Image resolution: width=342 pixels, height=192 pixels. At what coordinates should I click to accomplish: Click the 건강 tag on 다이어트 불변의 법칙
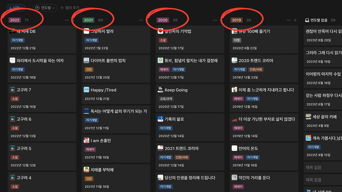(89, 69)
